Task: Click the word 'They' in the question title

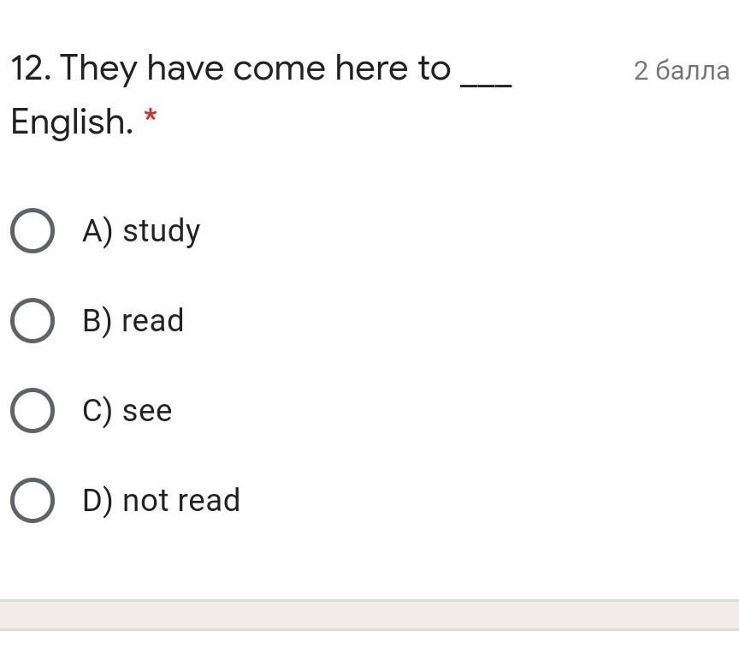Action: 98,70
